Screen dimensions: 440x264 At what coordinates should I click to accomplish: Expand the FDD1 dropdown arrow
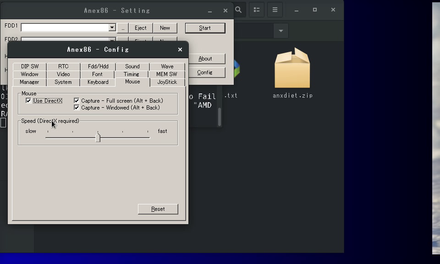click(x=112, y=27)
